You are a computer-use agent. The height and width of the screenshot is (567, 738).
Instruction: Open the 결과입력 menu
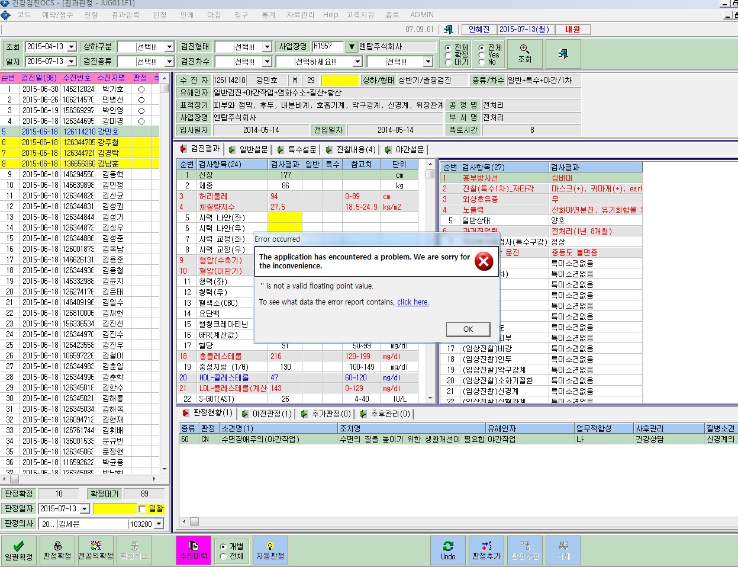[x=125, y=15]
